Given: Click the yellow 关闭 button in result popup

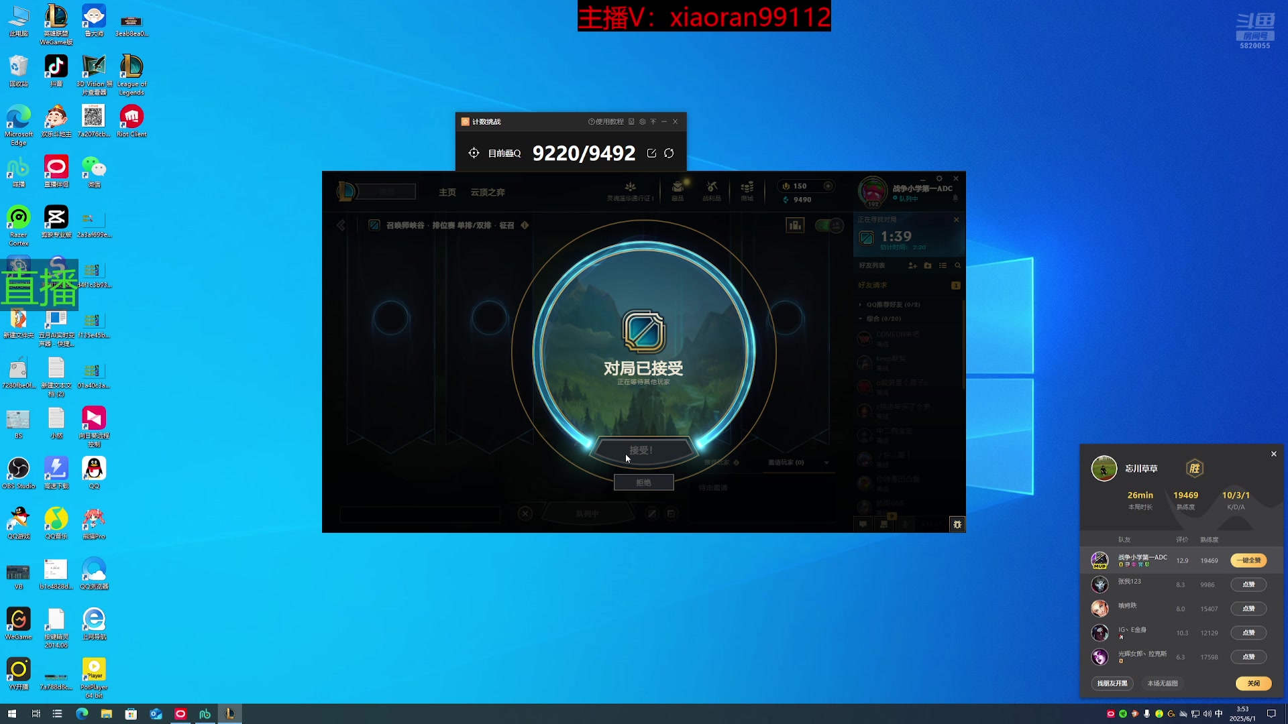Looking at the screenshot, I should click(1253, 683).
